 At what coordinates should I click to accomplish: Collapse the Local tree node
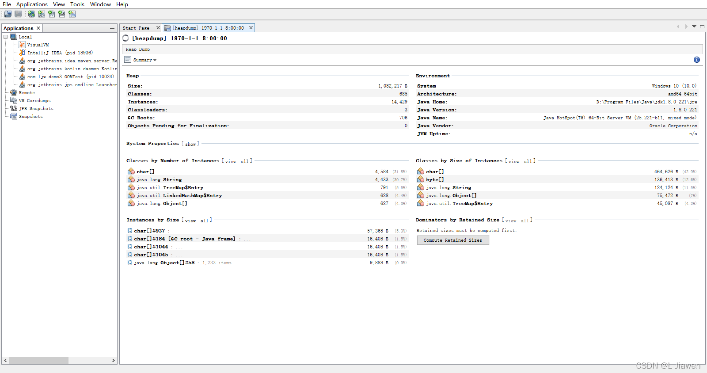pyautogui.click(x=6, y=37)
